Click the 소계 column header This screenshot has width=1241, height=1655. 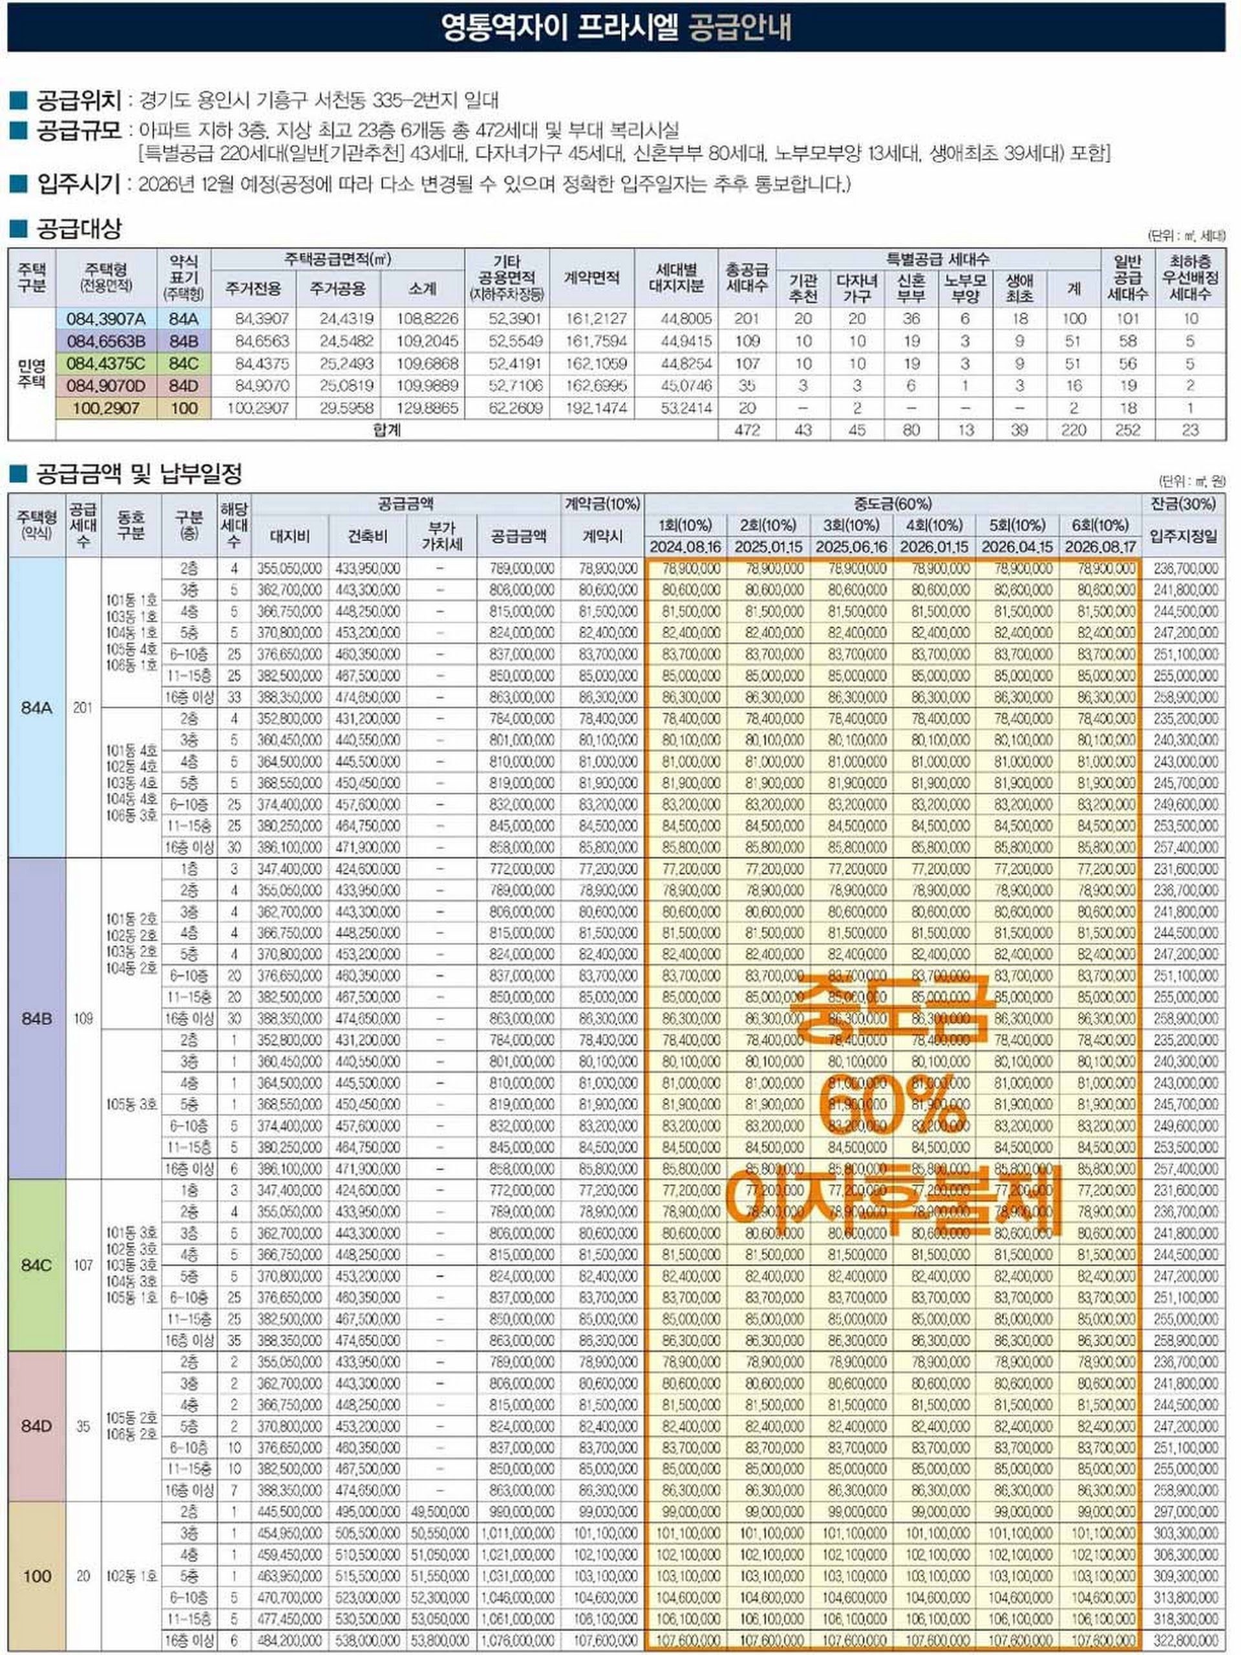click(423, 288)
